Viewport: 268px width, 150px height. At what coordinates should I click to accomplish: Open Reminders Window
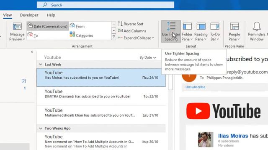coord(257,32)
